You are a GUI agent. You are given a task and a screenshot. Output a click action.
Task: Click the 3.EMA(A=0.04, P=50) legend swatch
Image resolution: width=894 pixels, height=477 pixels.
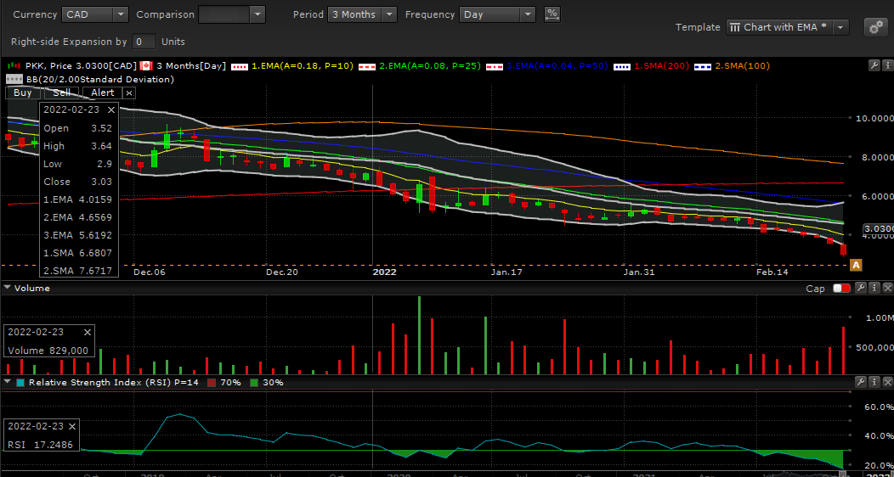(x=495, y=66)
